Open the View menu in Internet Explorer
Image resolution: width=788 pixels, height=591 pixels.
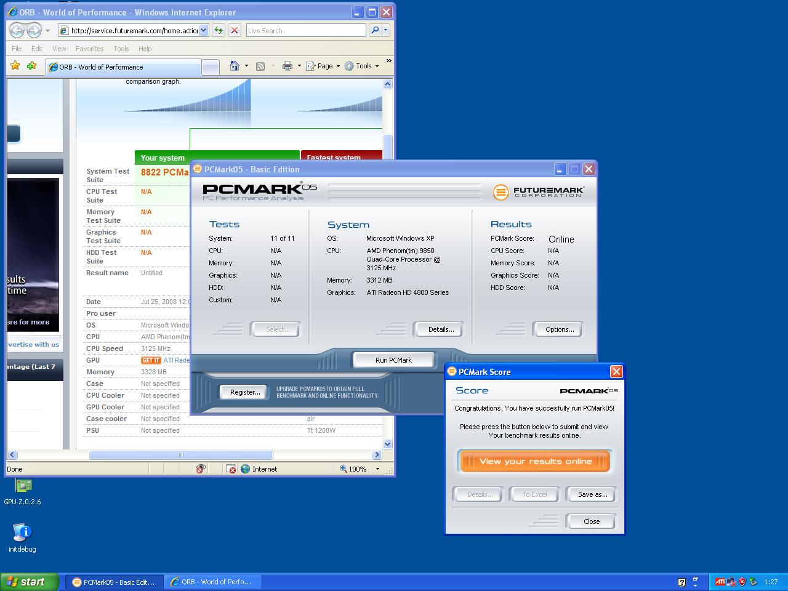click(59, 49)
